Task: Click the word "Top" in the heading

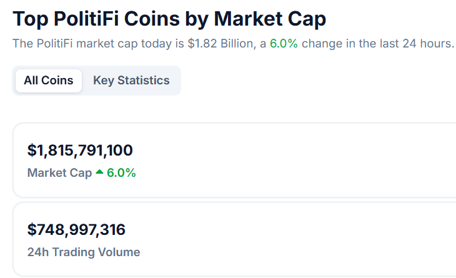Action: 30,19
